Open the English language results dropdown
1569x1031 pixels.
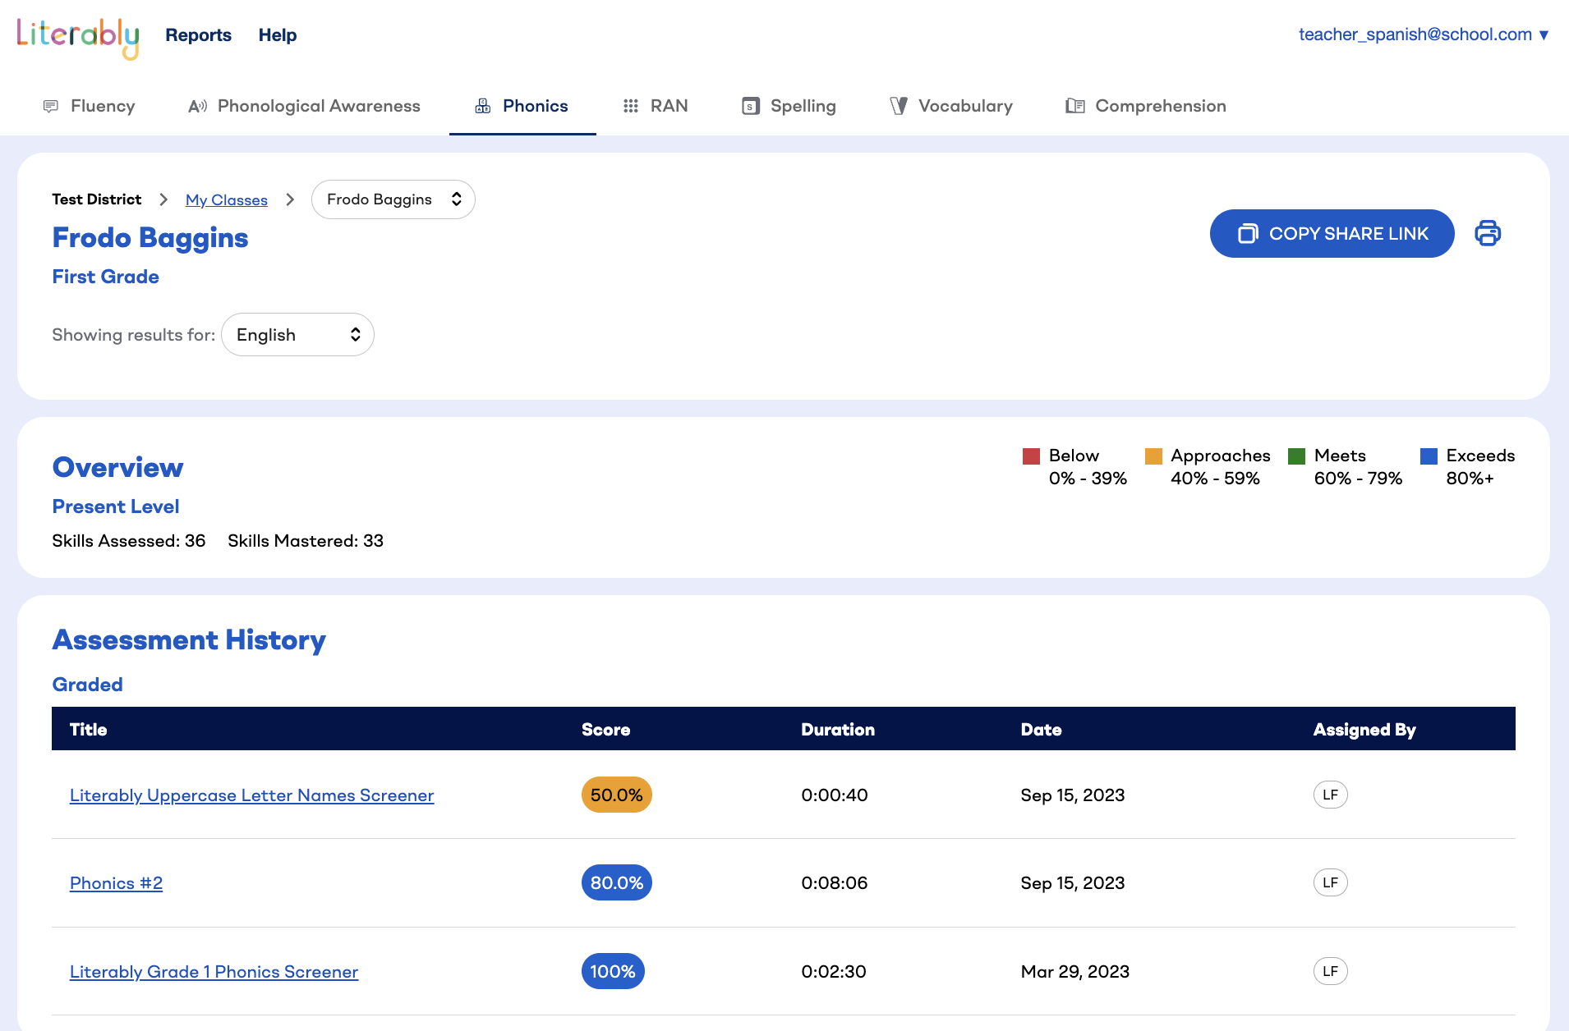point(297,334)
